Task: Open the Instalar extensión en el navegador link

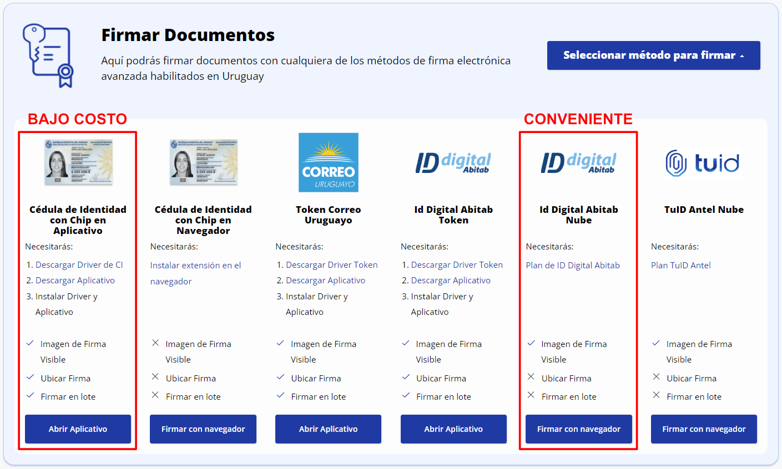Action: pyautogui.click(x=195, y=273)
